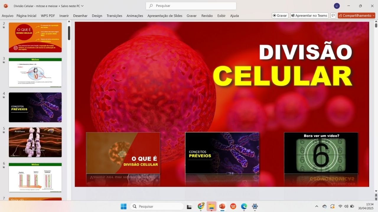
Task: Click the Compartilhamento share button
Action: [354, 16]
